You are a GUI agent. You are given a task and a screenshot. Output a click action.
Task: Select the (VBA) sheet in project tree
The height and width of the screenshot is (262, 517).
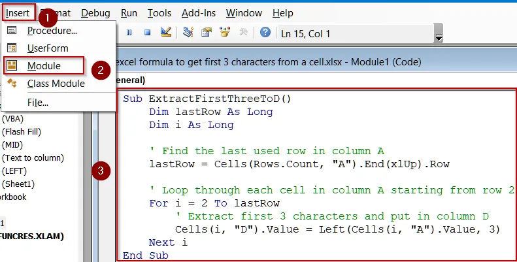click(x=12, y=119)
